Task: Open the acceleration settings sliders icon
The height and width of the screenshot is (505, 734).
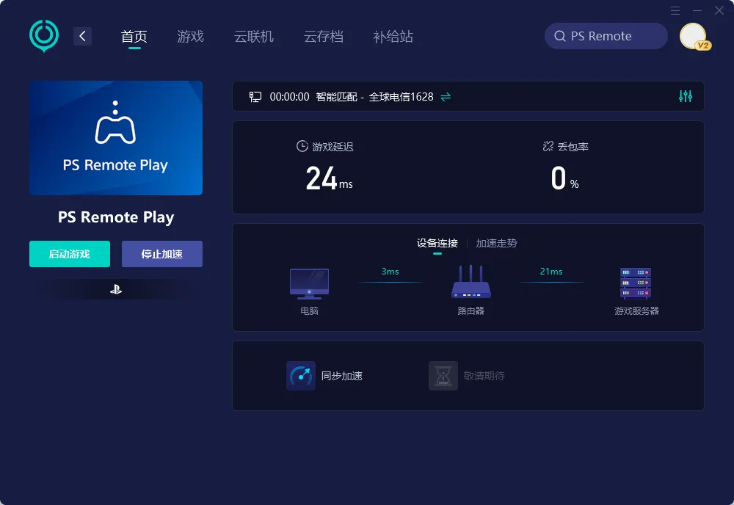Action: [x=686, y=96]
